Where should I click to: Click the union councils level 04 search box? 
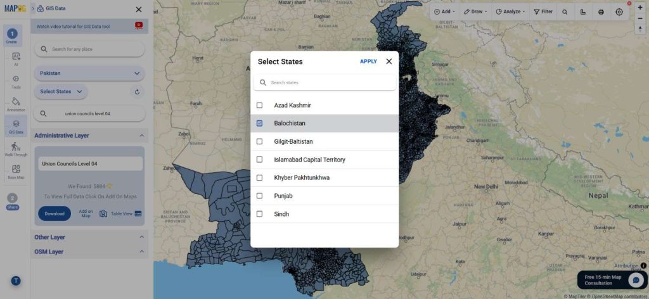[89, 114]
